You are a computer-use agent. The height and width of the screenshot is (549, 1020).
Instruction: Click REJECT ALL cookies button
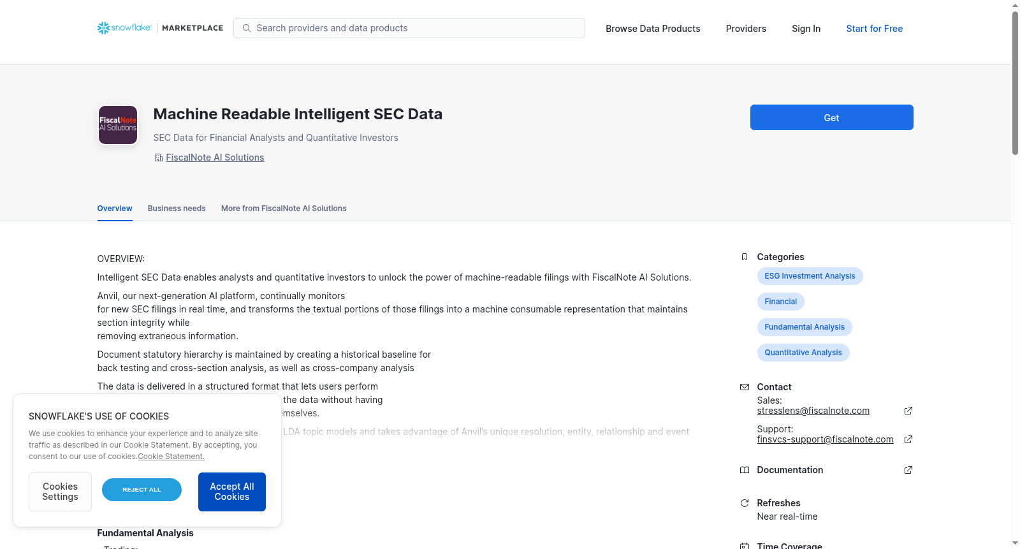(142, 490)
